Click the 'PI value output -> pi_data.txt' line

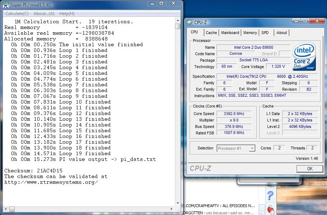coord(84,159)
